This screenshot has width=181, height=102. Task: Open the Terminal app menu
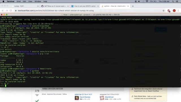(x=10, y=1)
